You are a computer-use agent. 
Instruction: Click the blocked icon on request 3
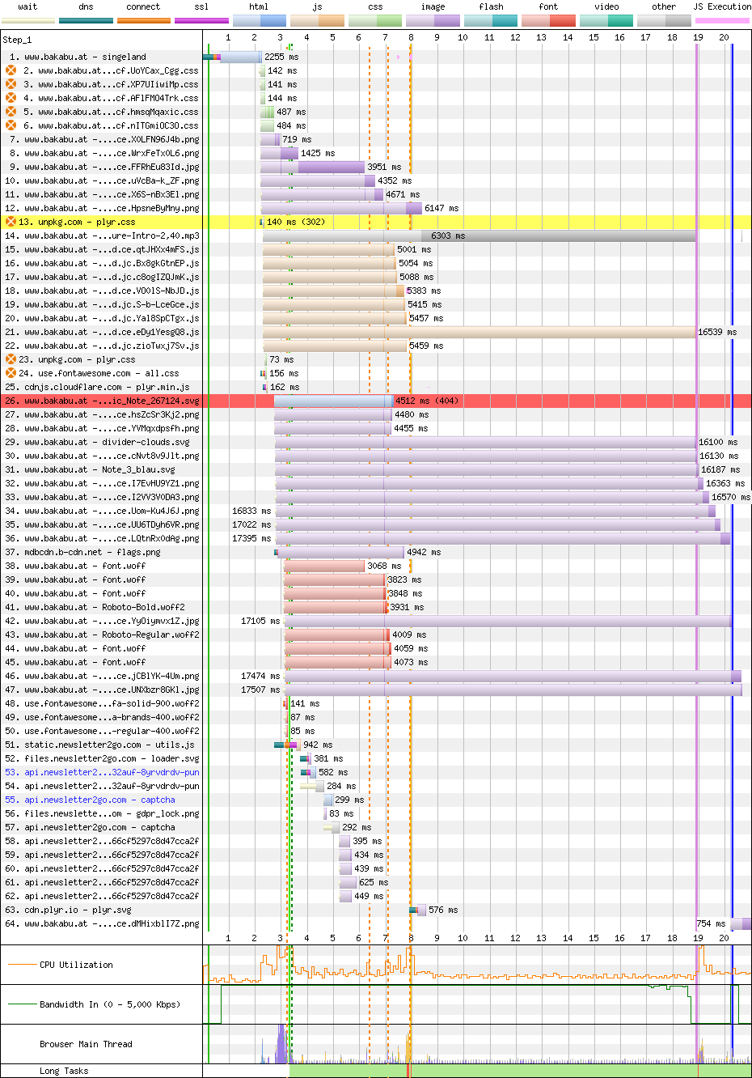11,84
